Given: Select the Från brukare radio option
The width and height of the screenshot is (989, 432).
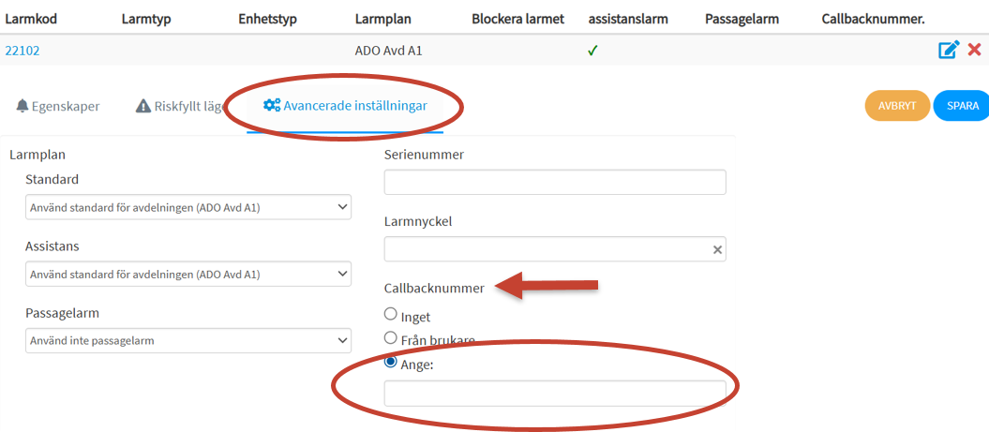Looking at the screenshot, I should point(390,337).
